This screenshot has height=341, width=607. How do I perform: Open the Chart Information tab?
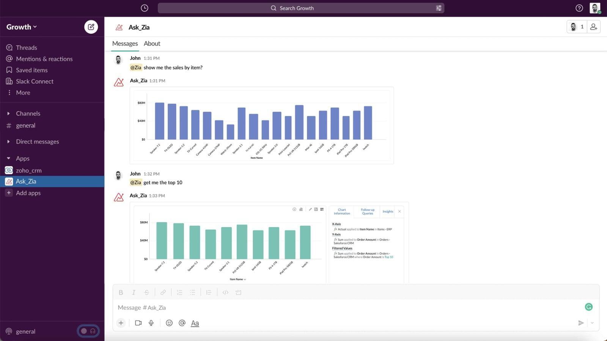342,212
